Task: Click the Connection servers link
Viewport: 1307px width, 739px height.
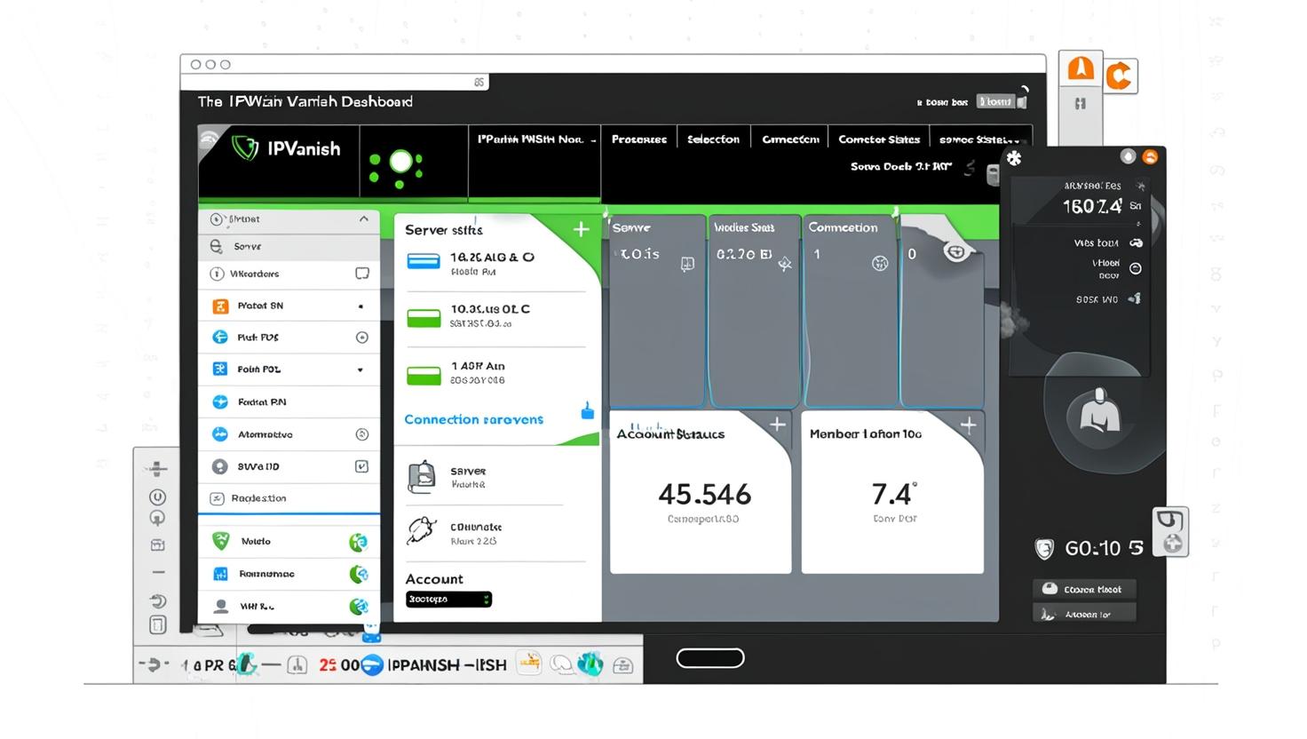Action: (473, 419)
